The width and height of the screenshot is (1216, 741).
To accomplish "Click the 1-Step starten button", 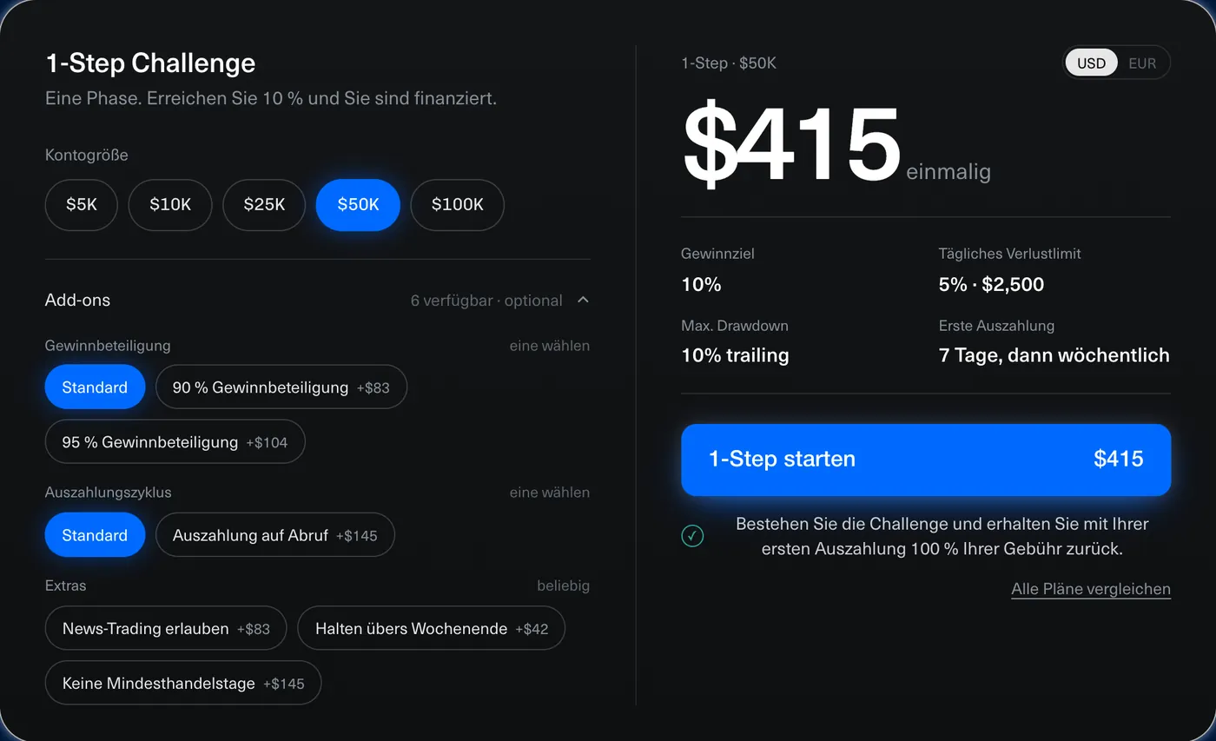I will click(926, 460).
